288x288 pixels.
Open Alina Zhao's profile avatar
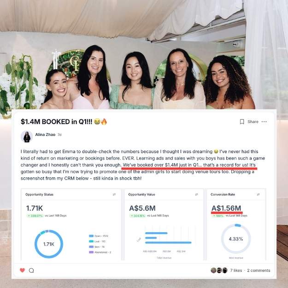27,137
